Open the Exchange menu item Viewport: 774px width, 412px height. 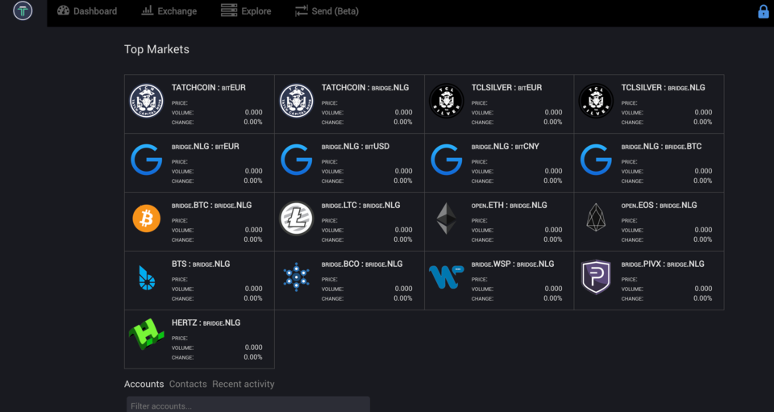pyautogui.click(x=169, y=10)
